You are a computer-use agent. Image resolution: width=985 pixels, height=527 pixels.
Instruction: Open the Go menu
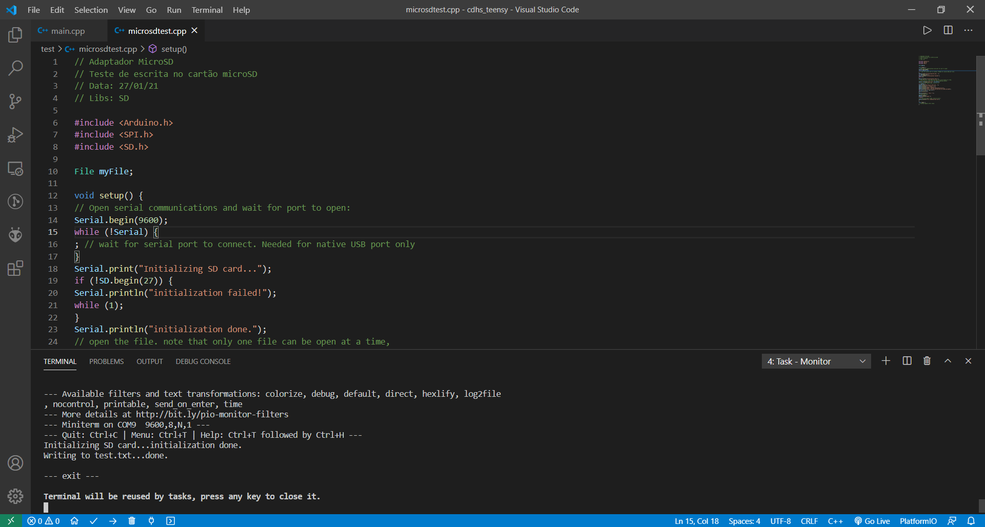[x=151, y=10]
